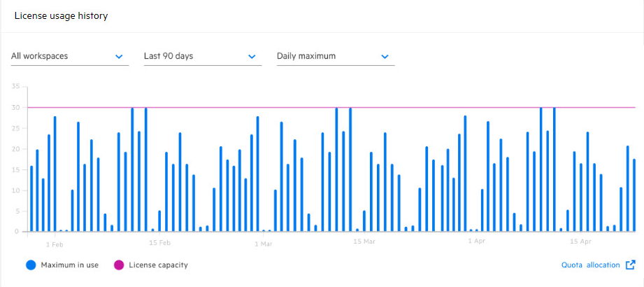Click the magenta license capacity line

(420, 108)
